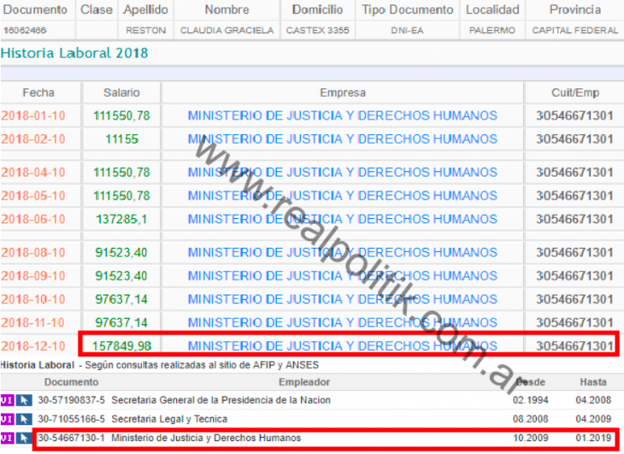Select the salary 137285,1
624x454 pixels.
tap(121, 219)
